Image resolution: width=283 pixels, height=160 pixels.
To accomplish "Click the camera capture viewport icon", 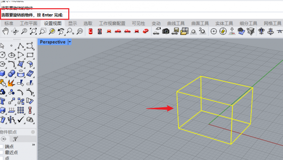I will coord(166,31).
